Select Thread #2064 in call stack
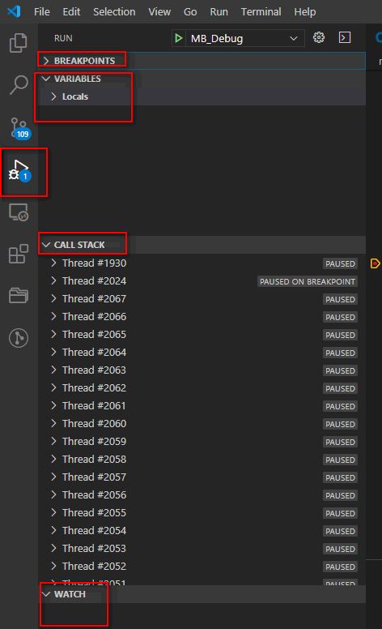 pos(202,353)
